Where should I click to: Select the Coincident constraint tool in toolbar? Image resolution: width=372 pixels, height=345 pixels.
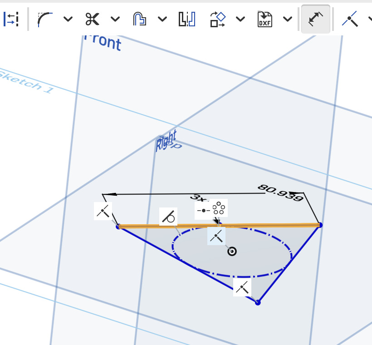[350, 19]
